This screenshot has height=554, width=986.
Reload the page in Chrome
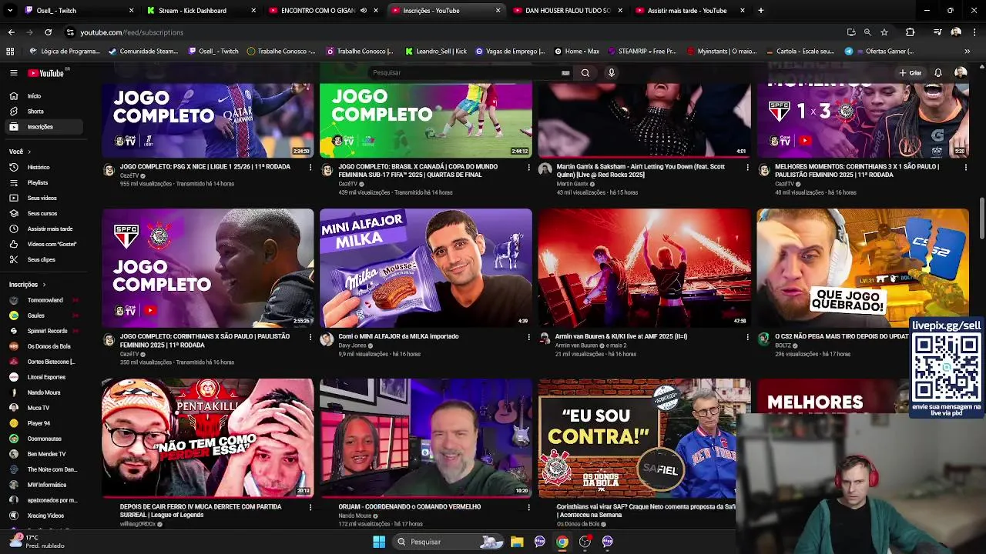click(x=48, y=32)
